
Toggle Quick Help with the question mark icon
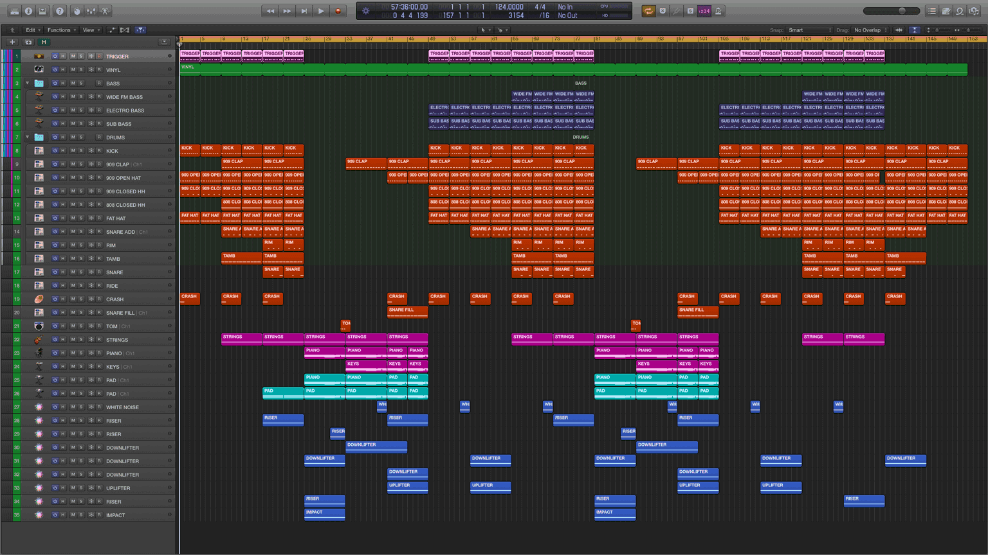(59, 10)
